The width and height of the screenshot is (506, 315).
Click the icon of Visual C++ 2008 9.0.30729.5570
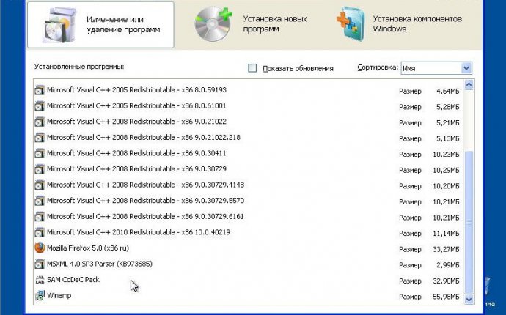click(x=40, y=201)
